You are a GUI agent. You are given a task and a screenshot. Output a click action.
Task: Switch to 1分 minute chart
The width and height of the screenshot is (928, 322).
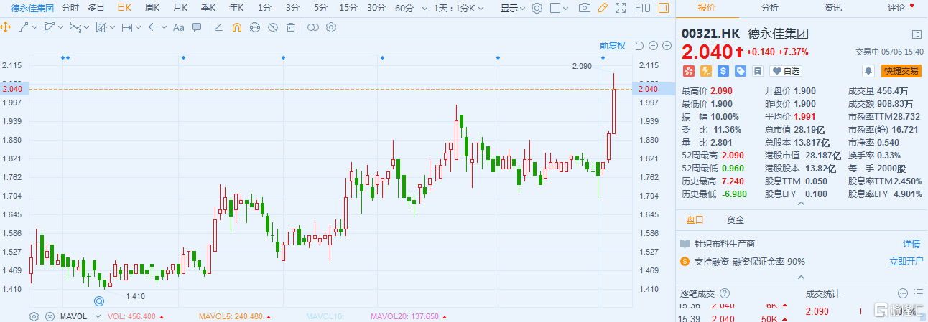264,9
